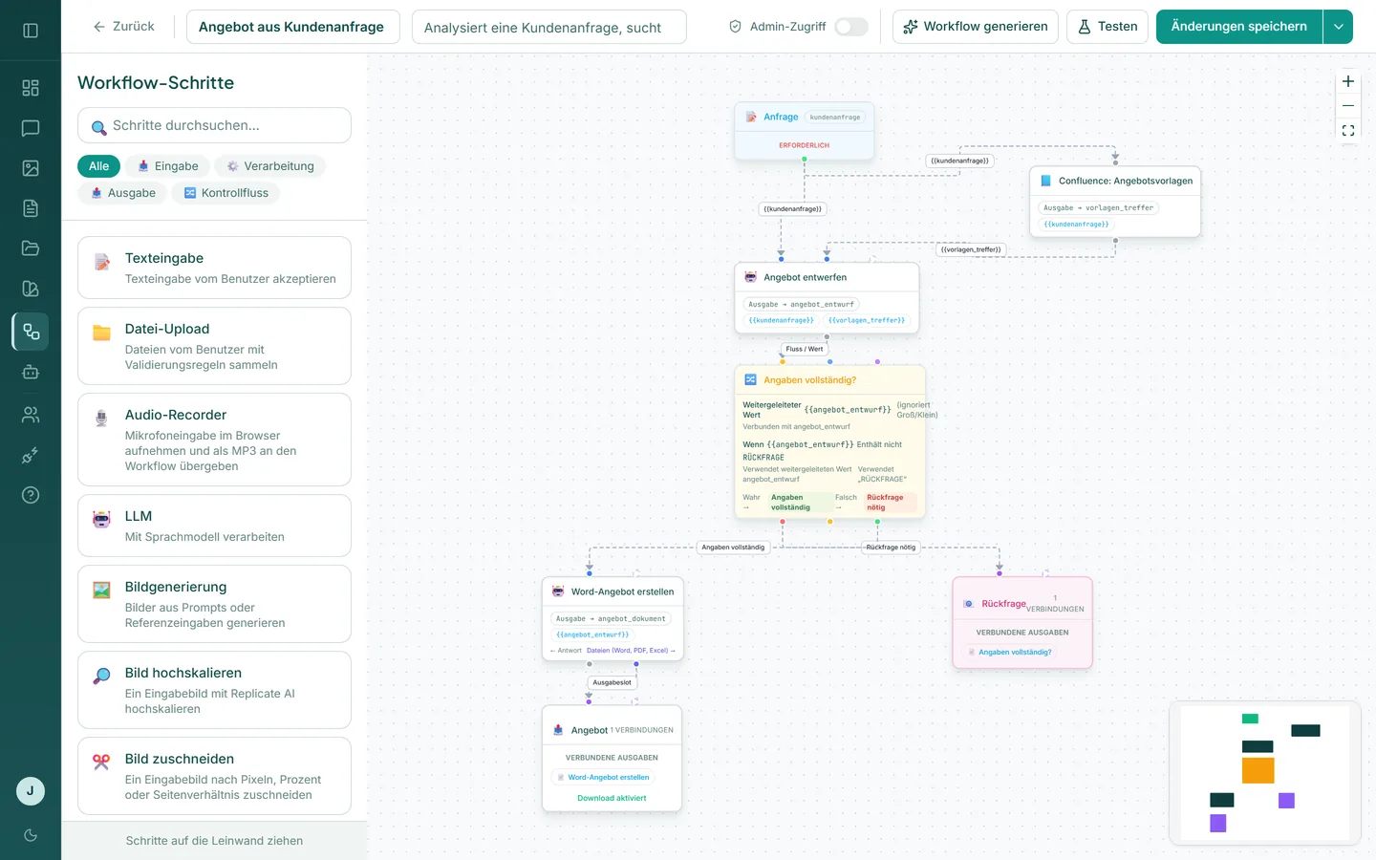This screenshot has width=1376, height=860.
Task: Open the documents icon in sidebar
Action: click(x=31, y=208)
